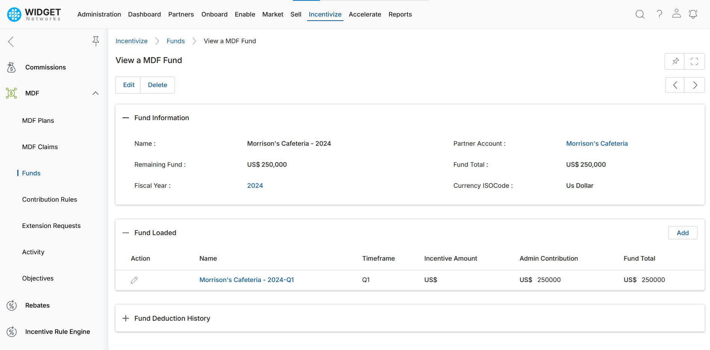Collapse the sidebar with back arrow
The image size is (710, 350).
coord(11,41)
